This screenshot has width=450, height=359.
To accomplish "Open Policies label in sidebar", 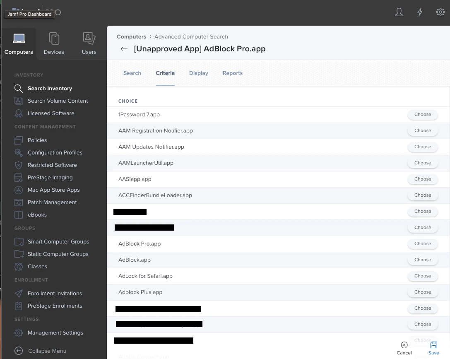I will tap(37, 140).
